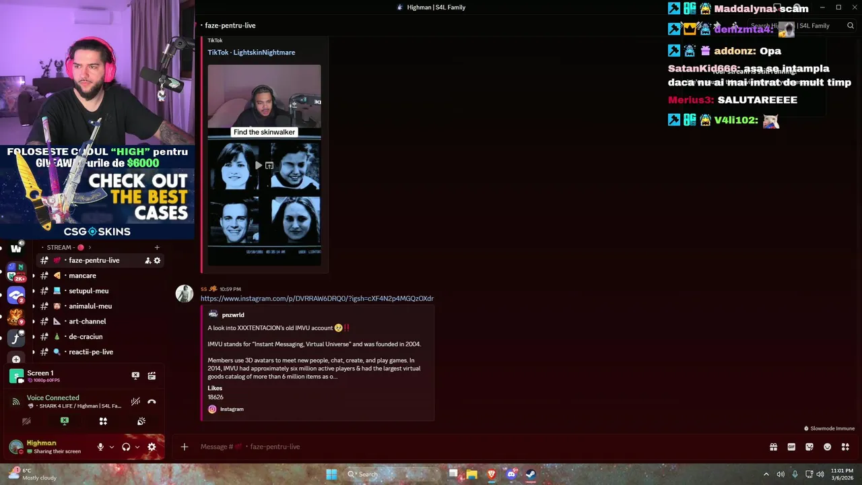Open the setupul-meu channel
This screenshot has width=862, height=485.
coord(98,291)
